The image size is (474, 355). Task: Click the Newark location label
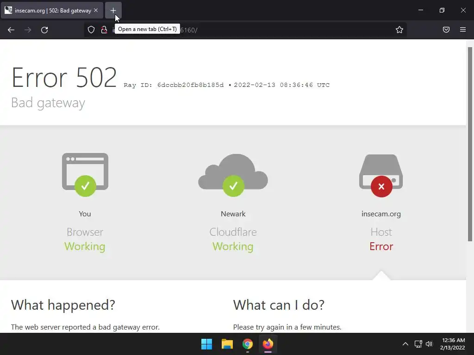233,214
